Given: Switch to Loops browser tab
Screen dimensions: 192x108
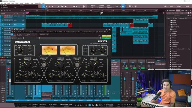Looking at the screenshot, I should pyautogui.click(x=183, y=10).
